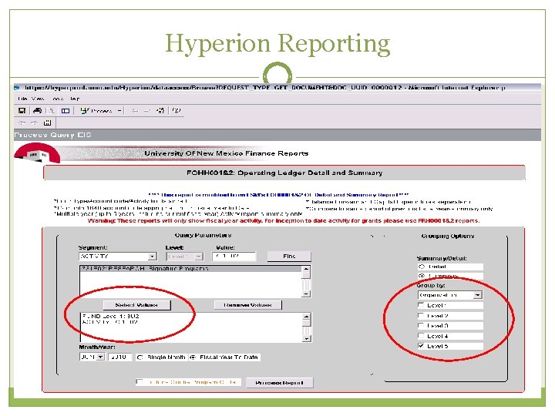Open the Help menu
Image resolution: width=555 pixels, height=416 pixels.
point(74,99)
